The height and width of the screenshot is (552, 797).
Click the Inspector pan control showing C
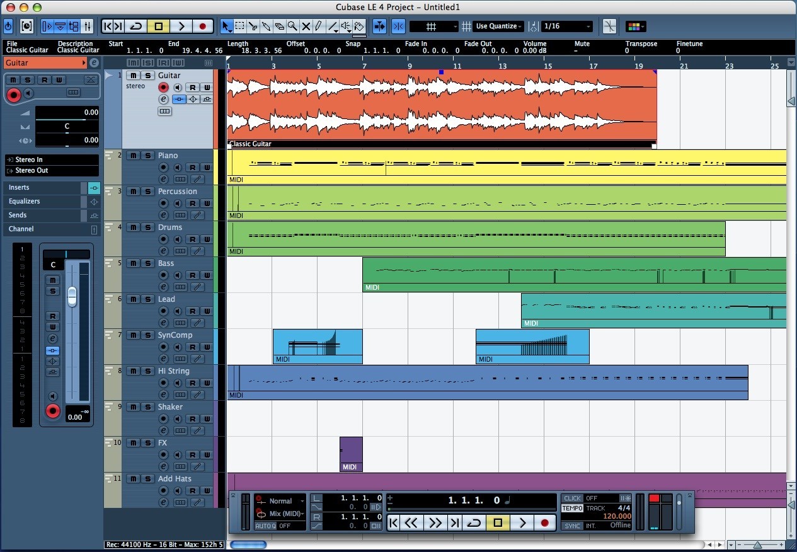point(66,126)
